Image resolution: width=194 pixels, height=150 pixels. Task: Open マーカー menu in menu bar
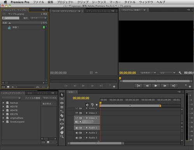pyautogui.click(x=115, y=2)
